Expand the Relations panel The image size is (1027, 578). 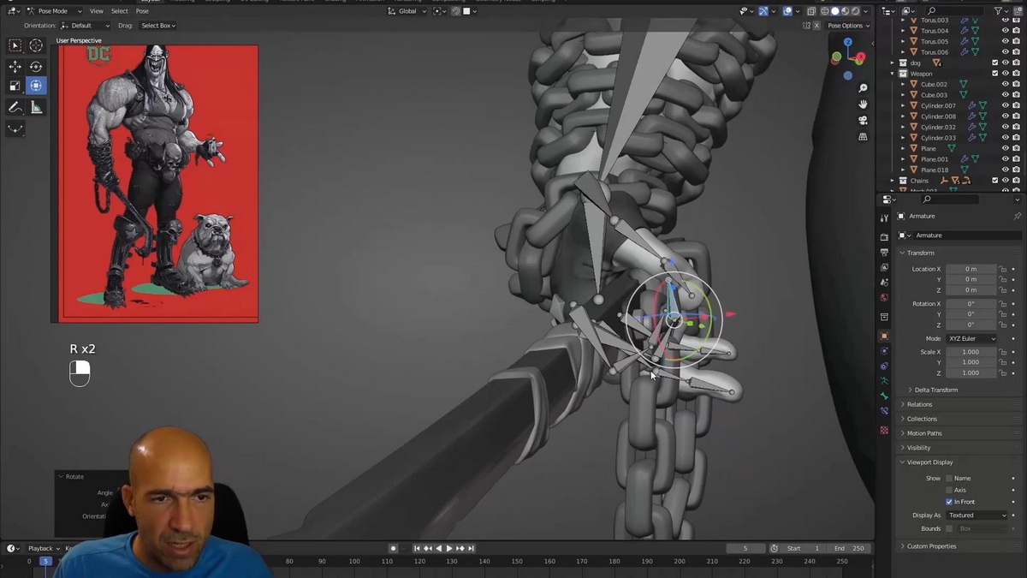pos(919,404)
